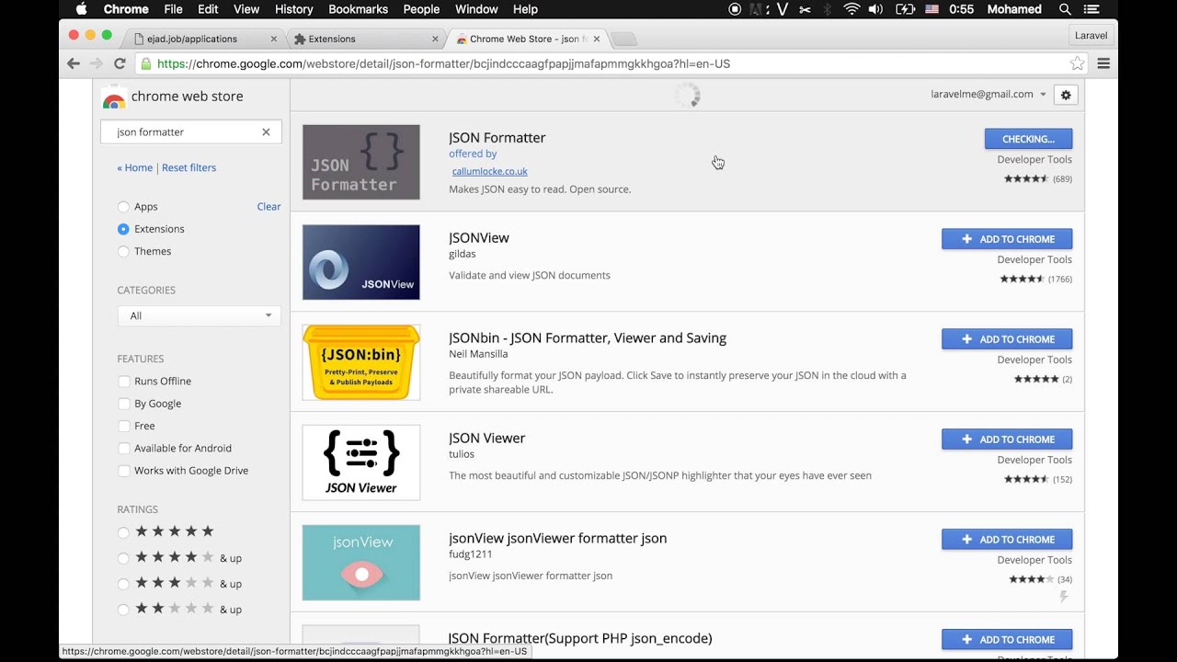Add JSON Viewer to Chrome
This screenshot has height=662, width=1177.
click(x=1007, y=439)
